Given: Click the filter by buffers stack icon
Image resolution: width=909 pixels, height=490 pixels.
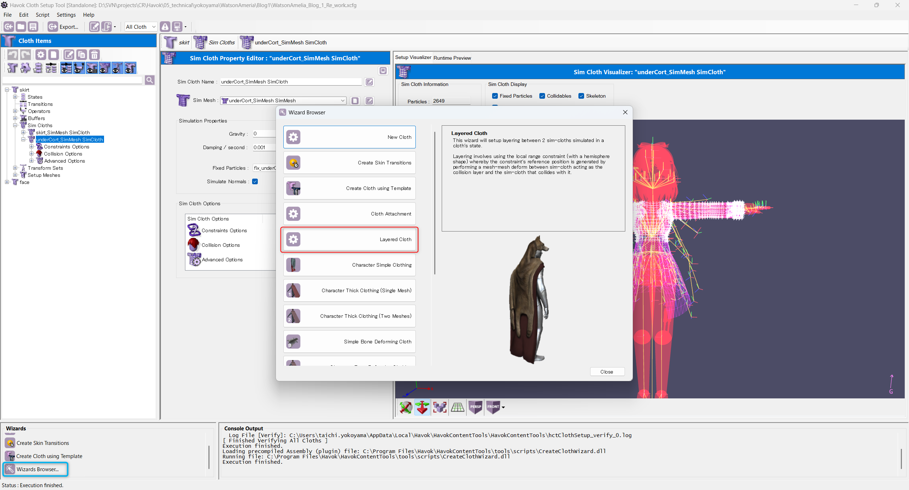Looking at the screenshot, I should pyautogui.click(x=38, y=68).
